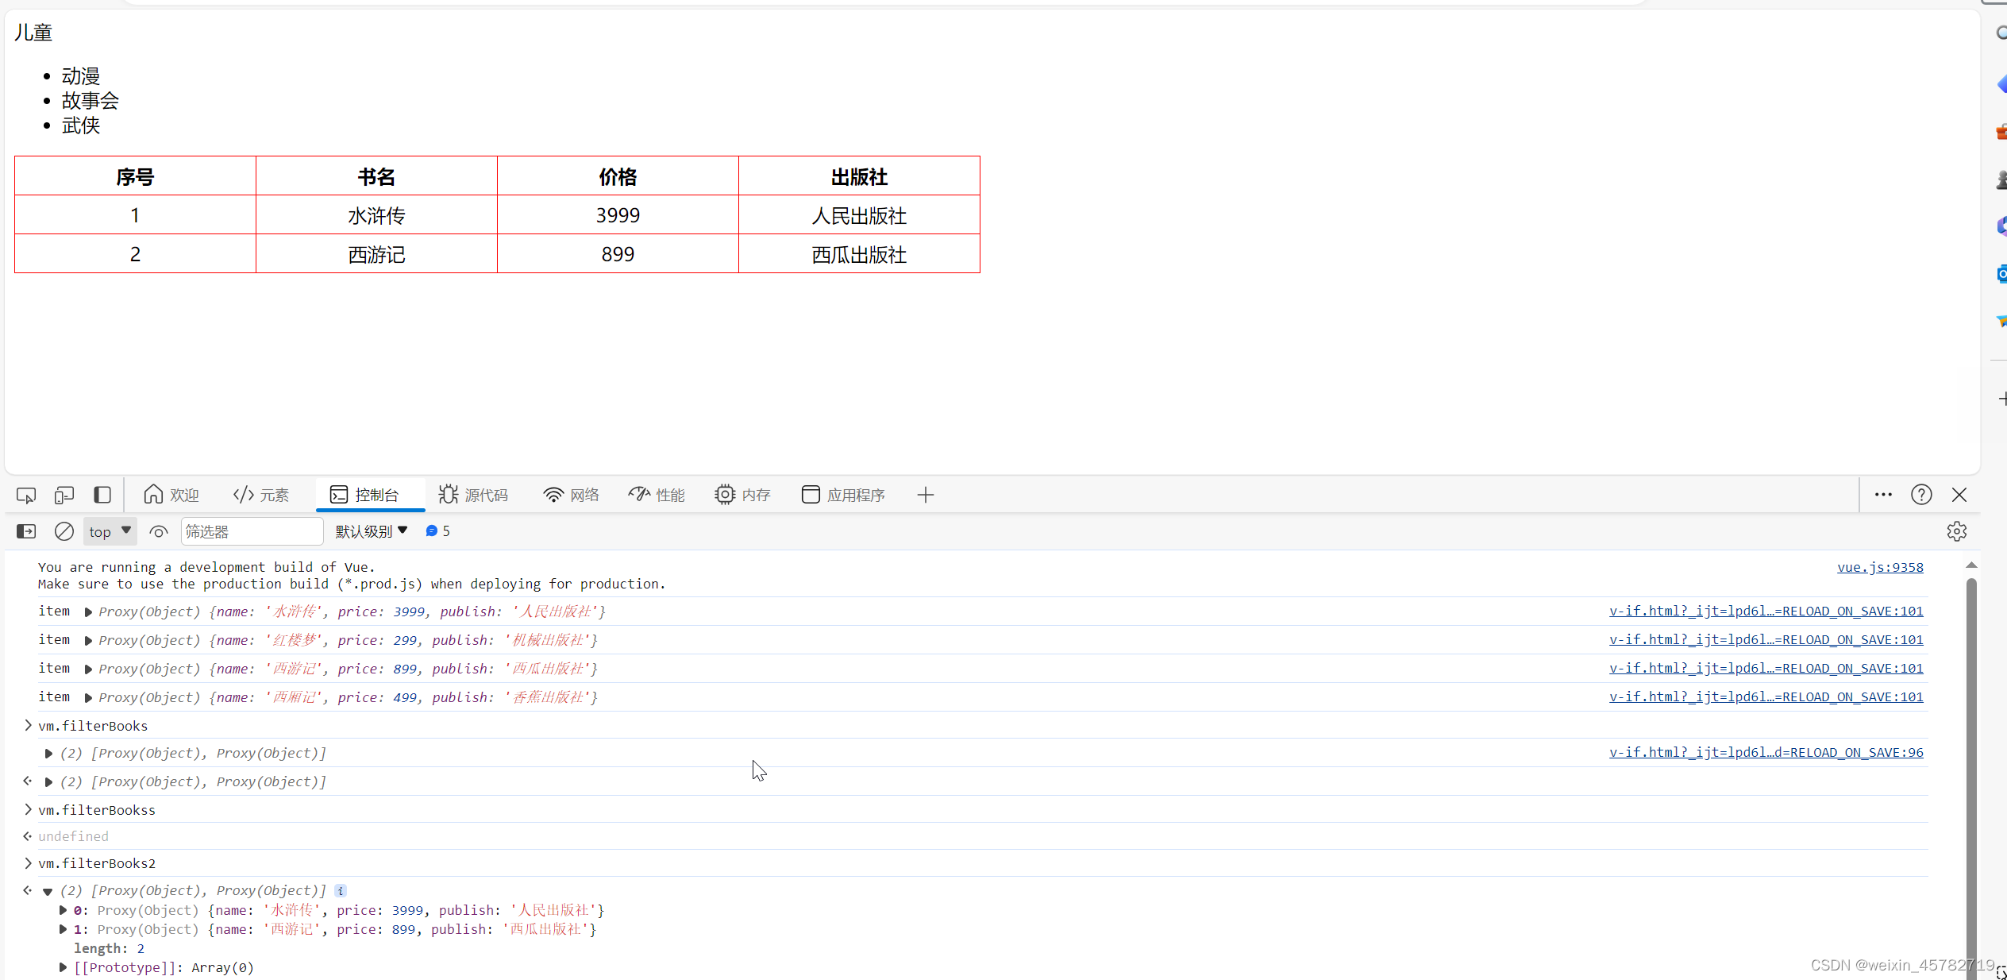2007x980 pixels.
Task: Click the clear console output icon
Action: [x=67, y=531]
